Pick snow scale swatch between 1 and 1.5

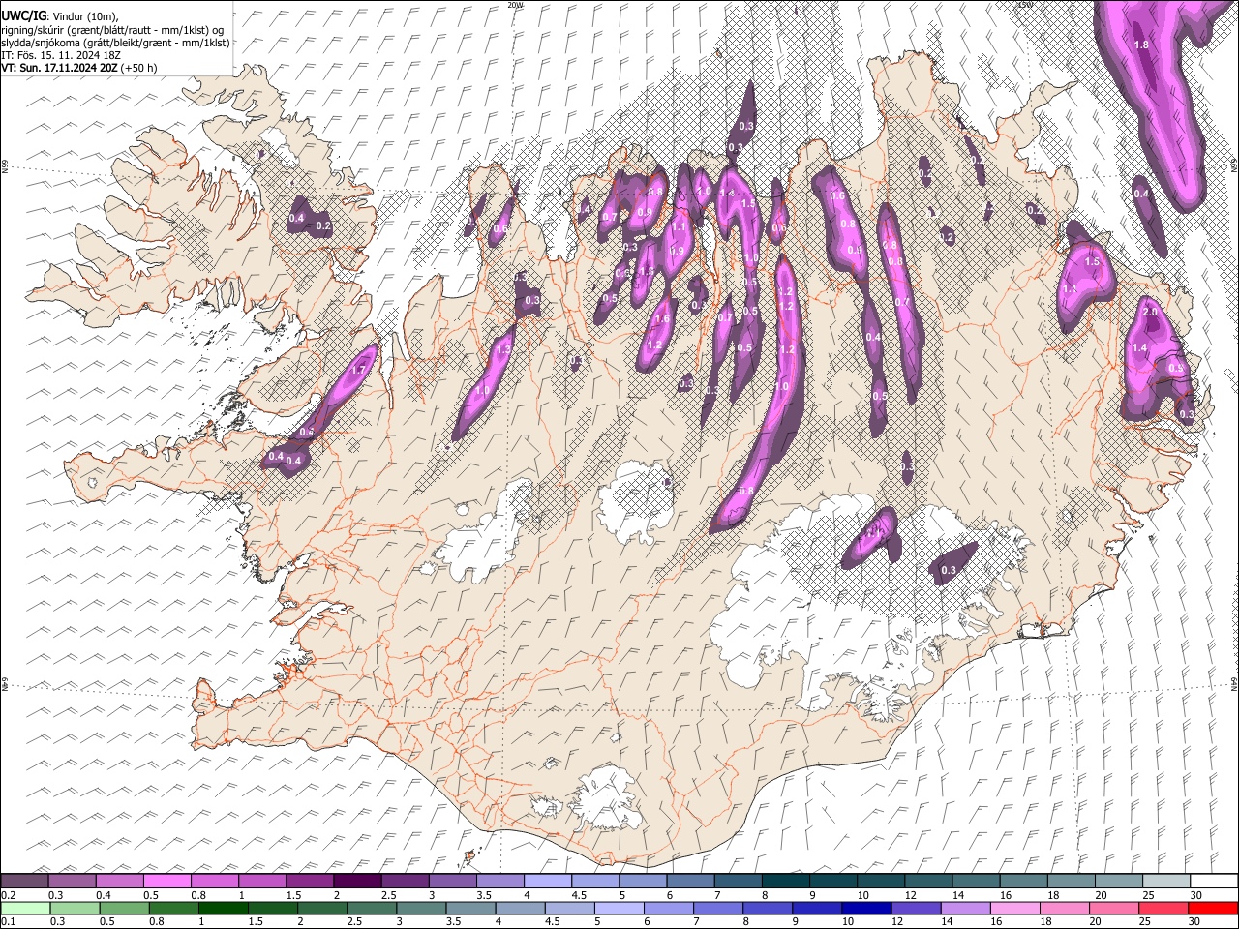click(261, 881)
